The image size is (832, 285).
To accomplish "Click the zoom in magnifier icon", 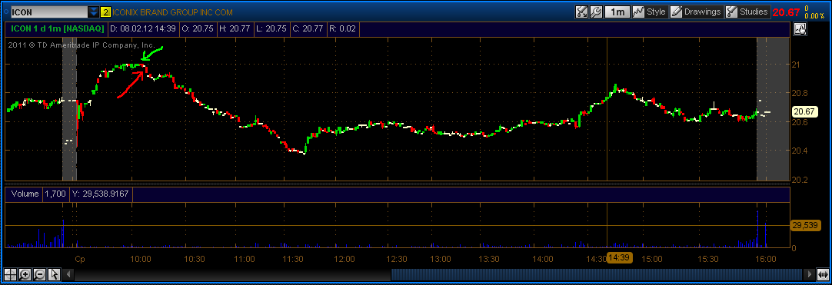I will tap(25, 274).
